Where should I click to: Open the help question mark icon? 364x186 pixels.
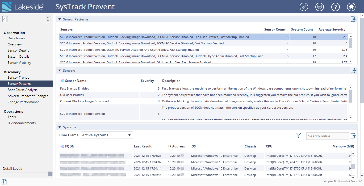[336, 7]
